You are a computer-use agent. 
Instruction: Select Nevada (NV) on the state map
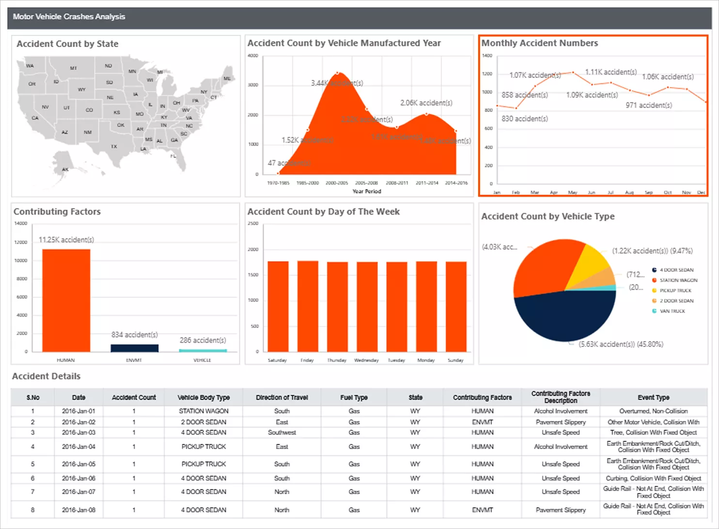tap(45, 107)
